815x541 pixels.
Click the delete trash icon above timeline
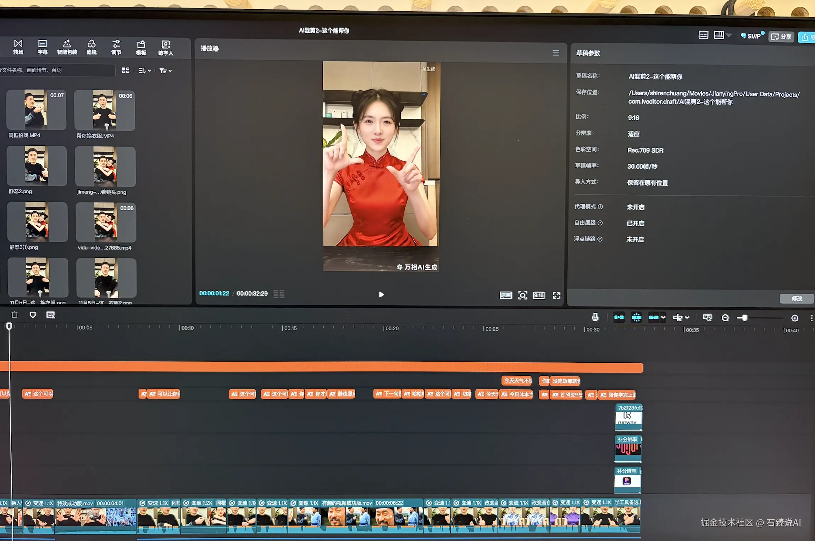(x=15, y=314)
